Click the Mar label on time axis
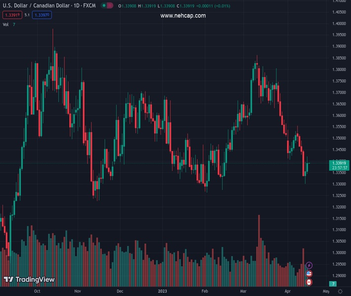 (x=243, y=292)
